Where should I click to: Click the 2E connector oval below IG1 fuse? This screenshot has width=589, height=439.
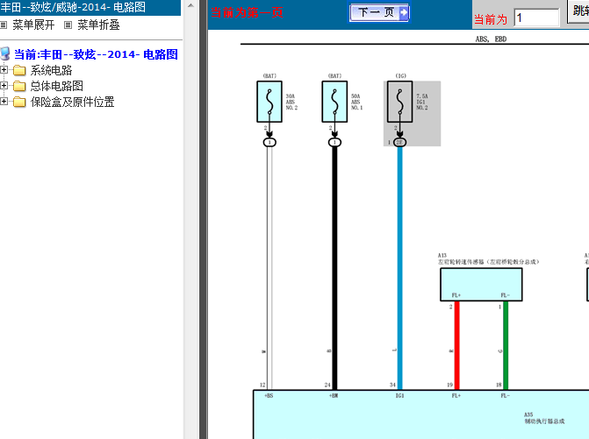[x=399, y=143]
